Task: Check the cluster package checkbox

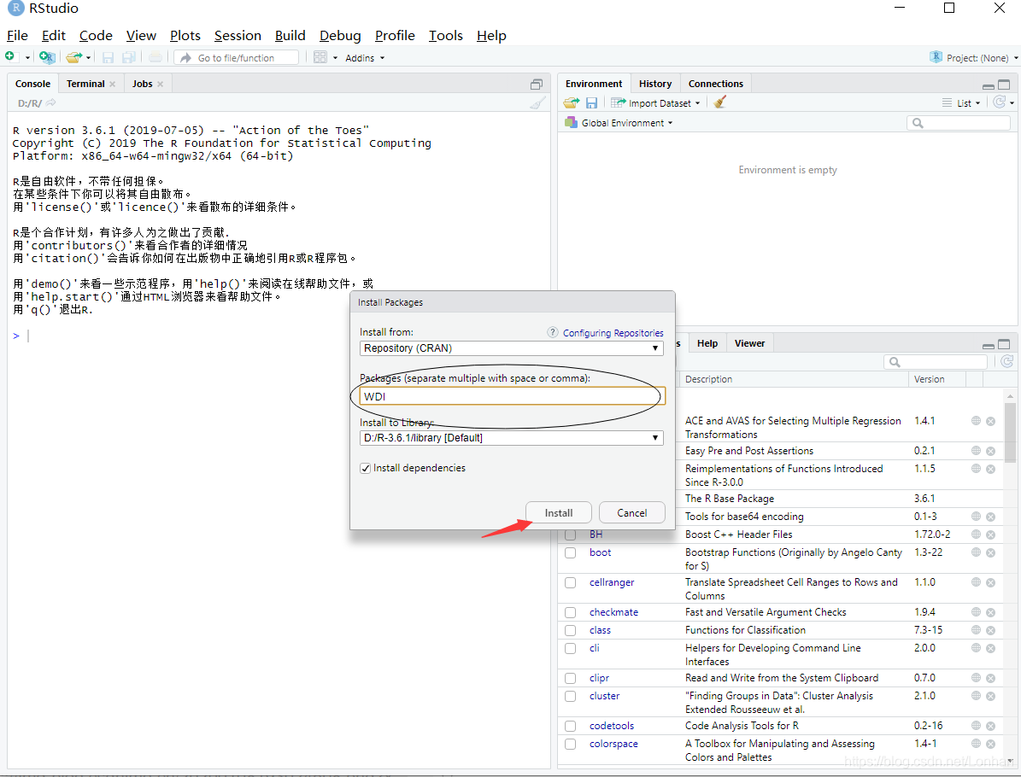Action: (x=571, y=696)
